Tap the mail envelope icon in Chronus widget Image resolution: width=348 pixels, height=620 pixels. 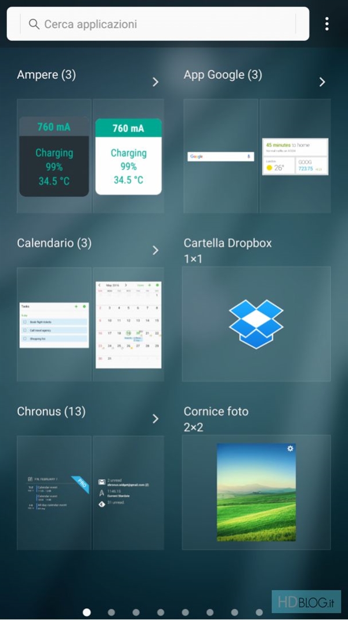(x=102, y=482)
